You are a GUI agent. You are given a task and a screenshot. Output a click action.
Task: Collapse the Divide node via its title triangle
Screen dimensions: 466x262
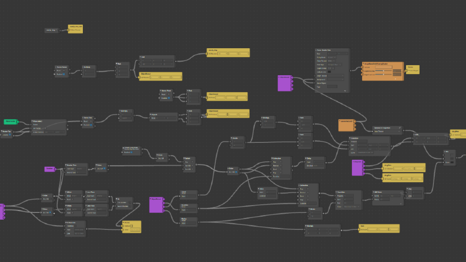pyautogui.click(x=232, y=138)
